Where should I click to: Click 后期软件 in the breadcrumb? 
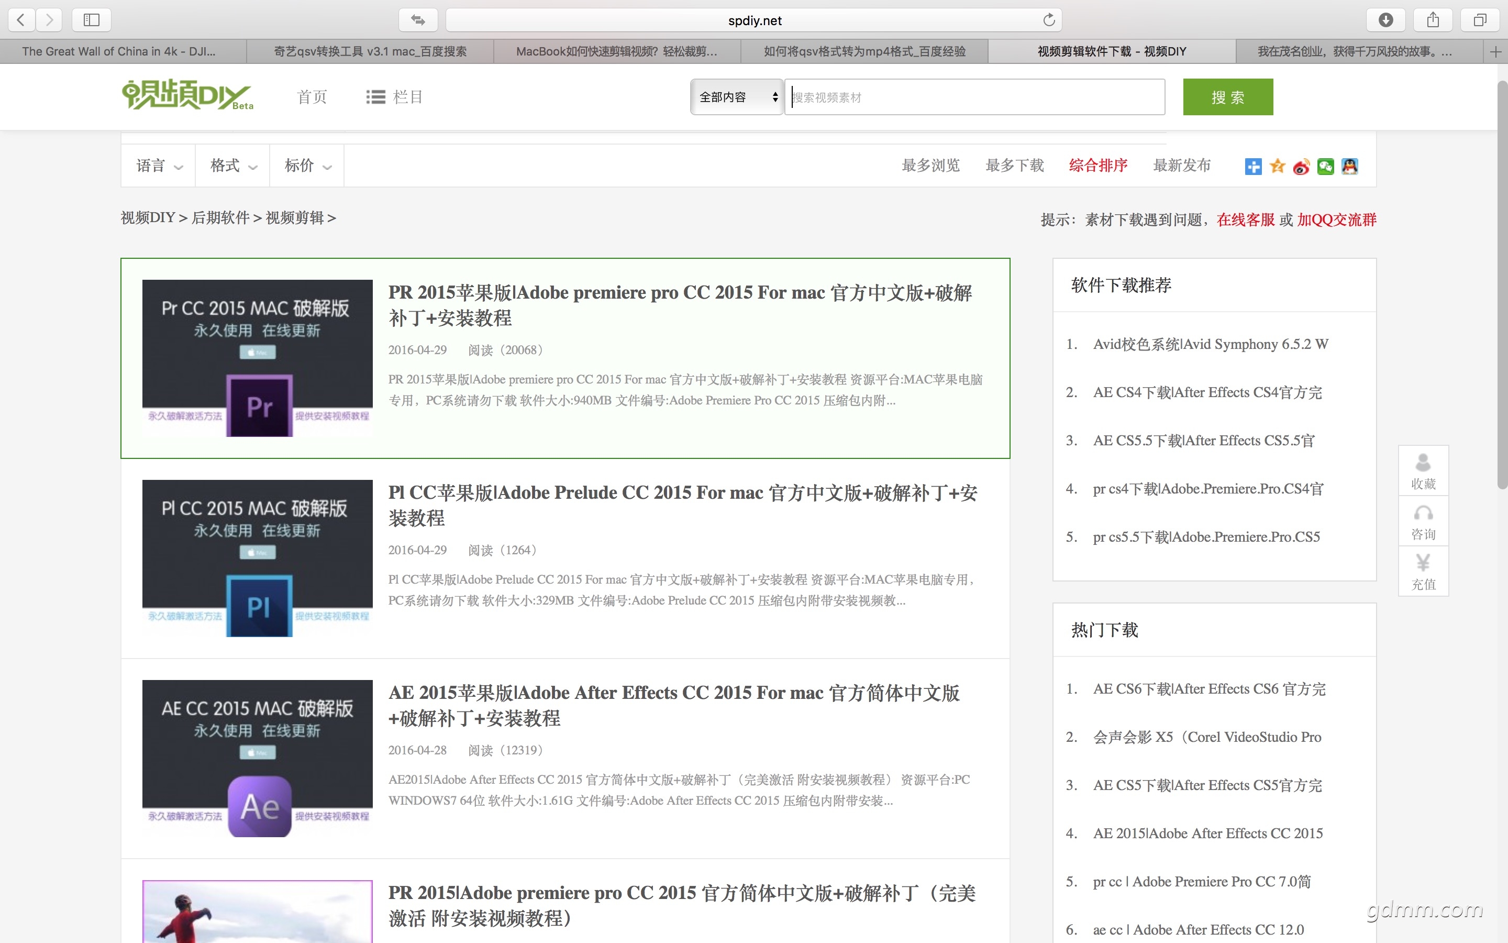click(220, 217)
